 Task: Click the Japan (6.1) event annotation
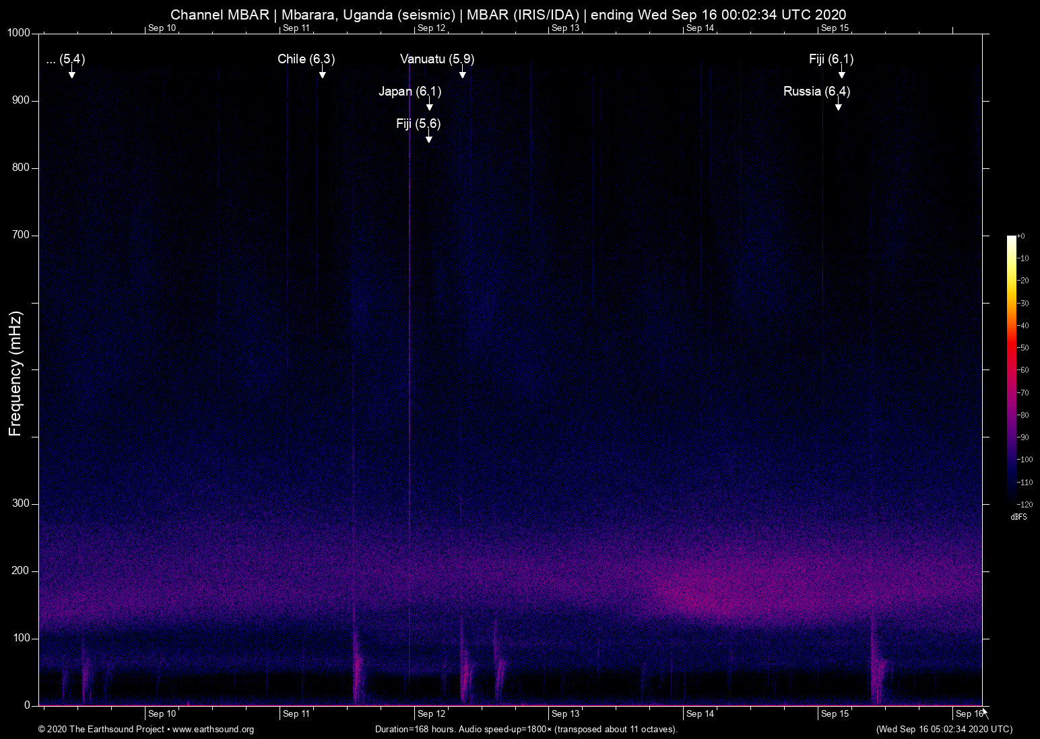pos(410,91)
